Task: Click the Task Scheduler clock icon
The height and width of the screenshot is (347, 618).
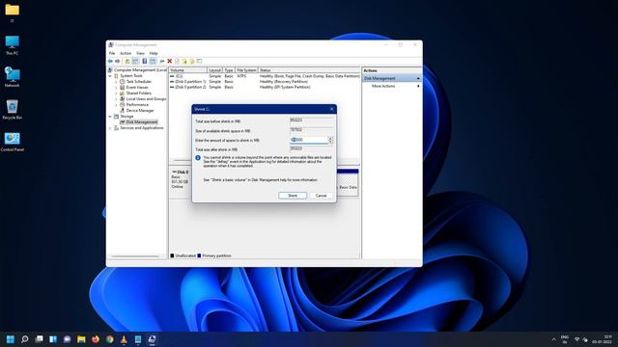Action: pyautogui.click(x=123, y=81)
